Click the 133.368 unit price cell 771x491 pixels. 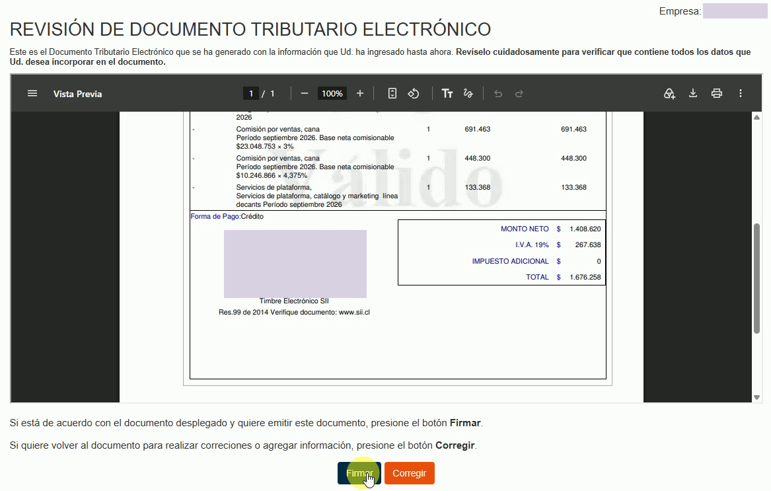[478, 188]
